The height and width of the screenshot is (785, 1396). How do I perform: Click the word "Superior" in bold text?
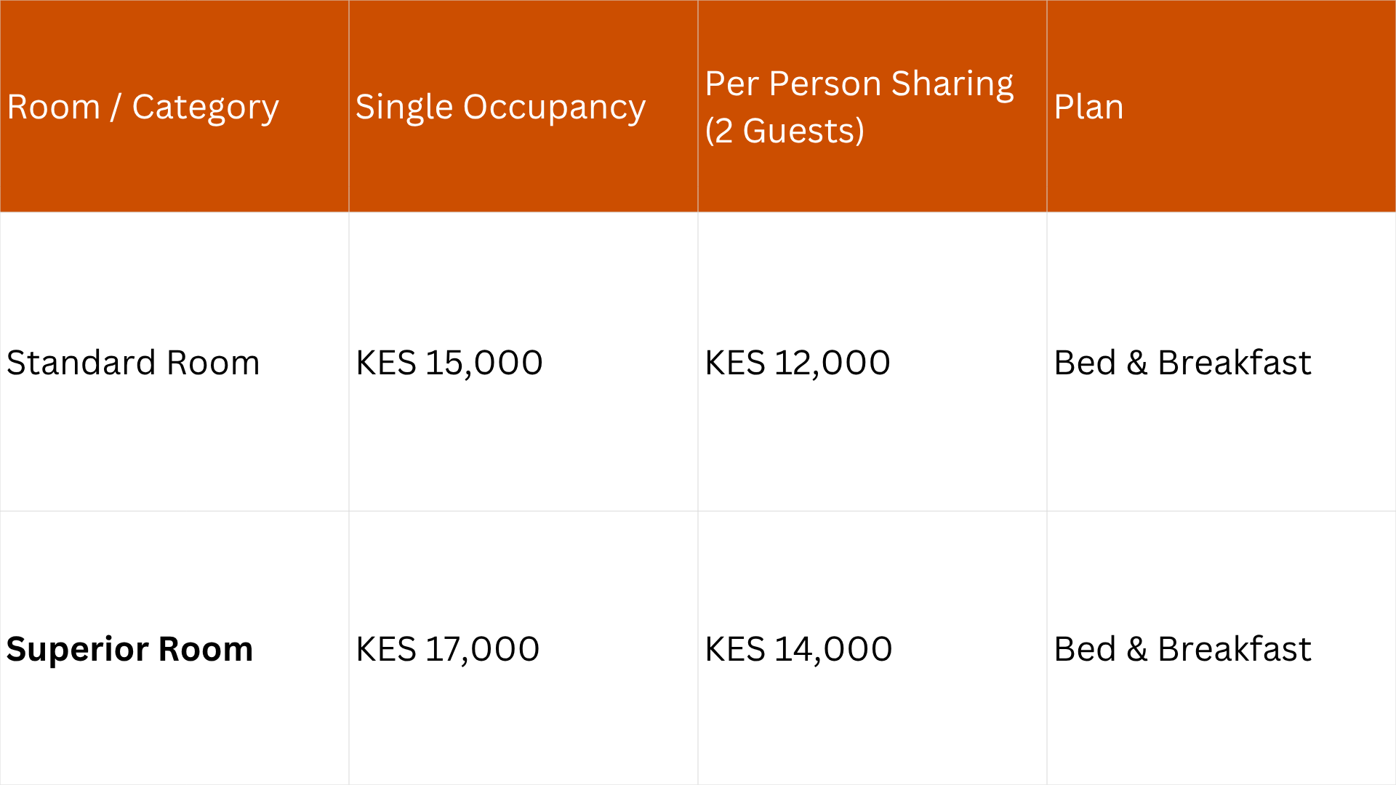point(77,649)
